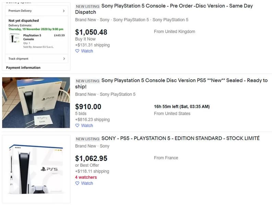
Task: Open the EDITION STANDARD - STOCK LIMITÉ listing
Action: tap(180, 138)
